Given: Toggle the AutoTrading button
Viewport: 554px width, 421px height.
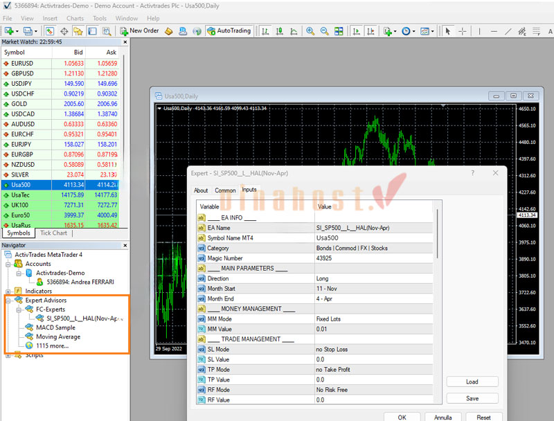Looking at the screenshot, I should 229,31.
